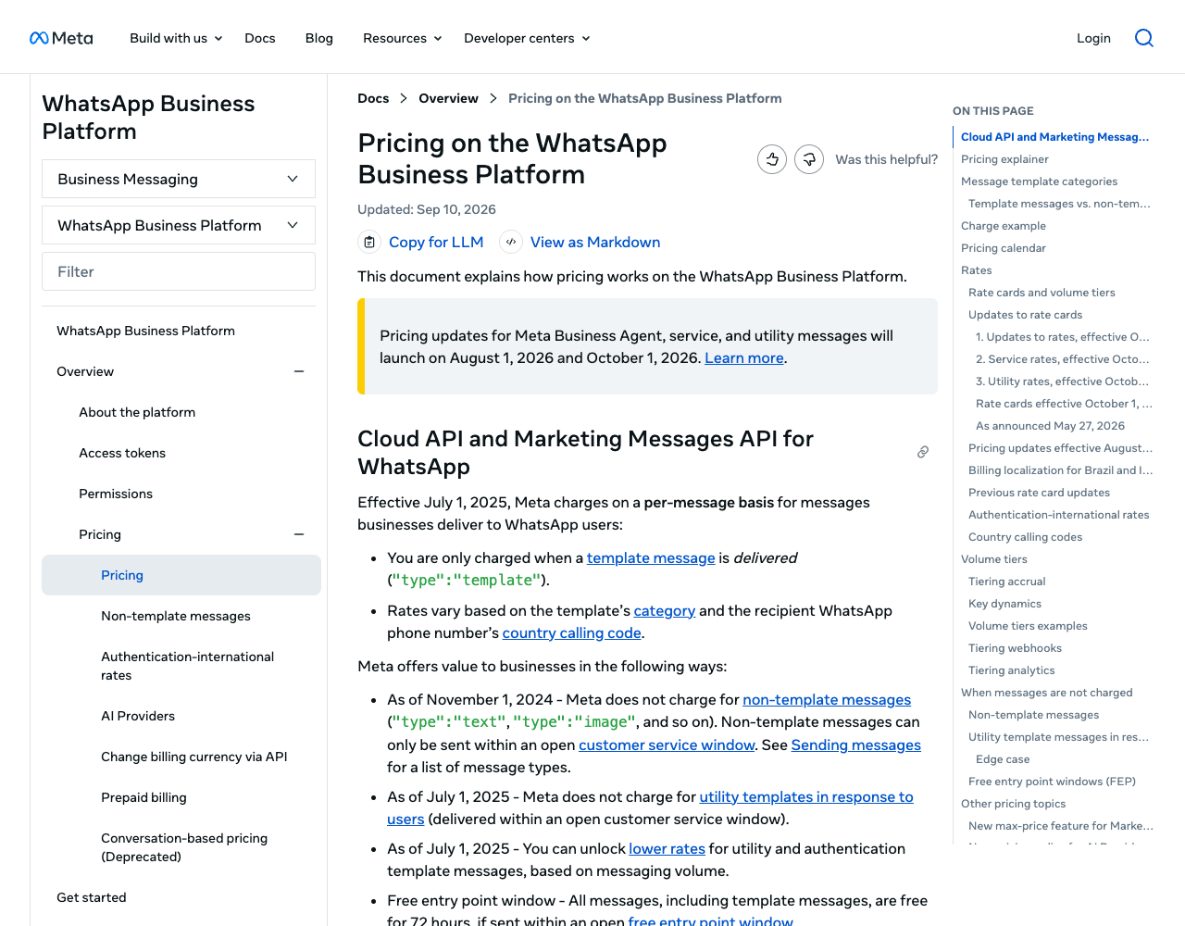Open the Resources dropdown menu
Screen dimensions: 1185x926
403,38
